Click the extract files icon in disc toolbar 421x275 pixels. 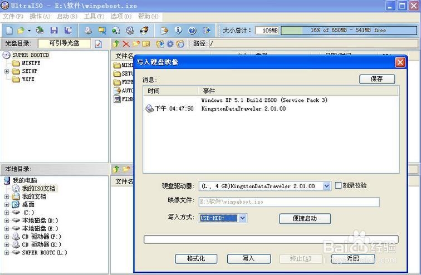coord(160,44)
